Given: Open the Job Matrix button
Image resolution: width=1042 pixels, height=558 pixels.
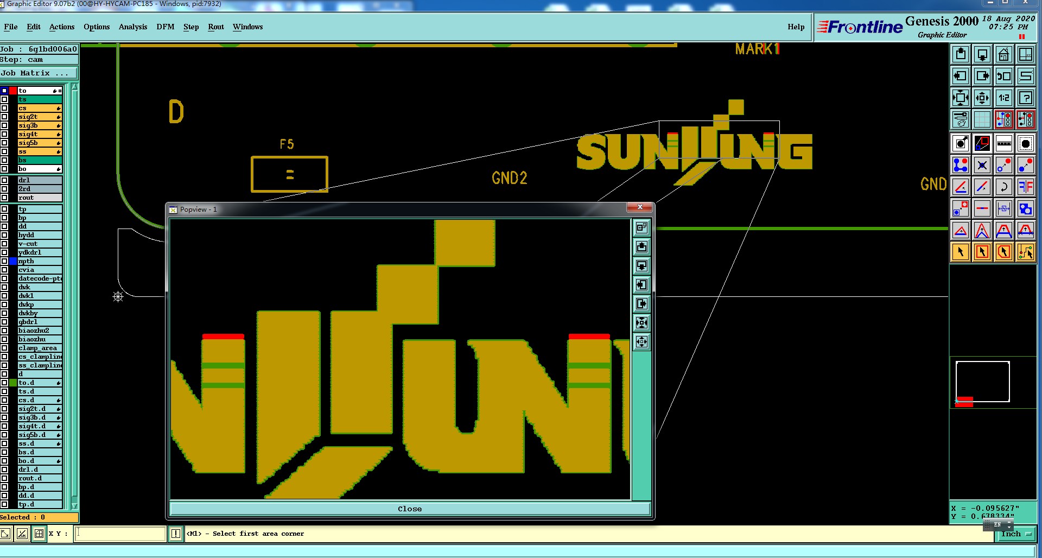Looking at the screenshot, I should pyautogui.click(x=39, y=73).
